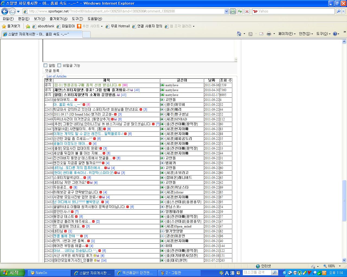Open the 도움말(H) menu
The width and height of the screenshot is (347, 277).
95,19
